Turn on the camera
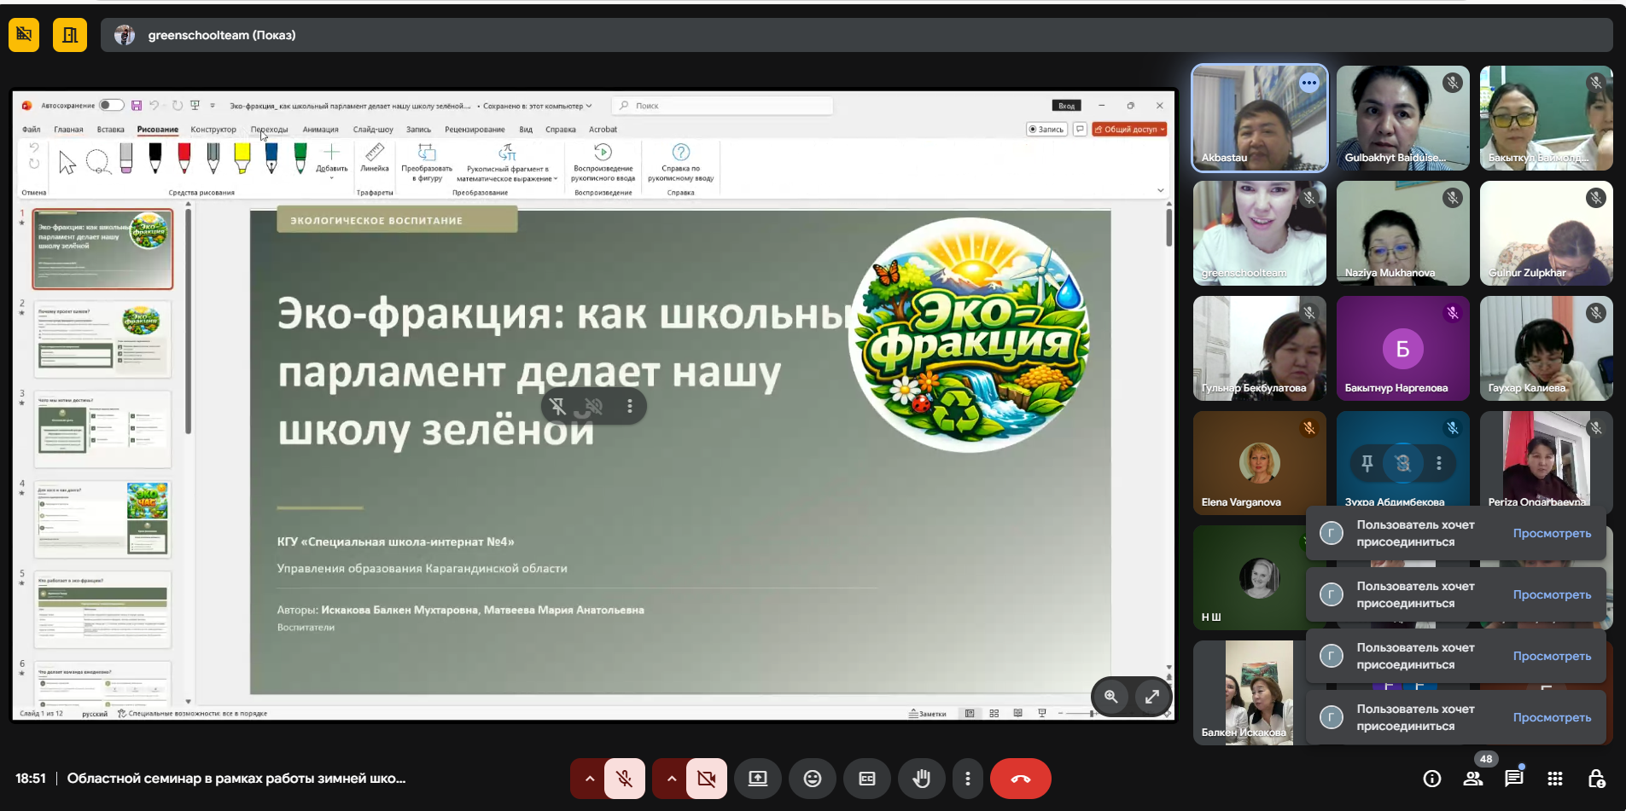The height and width of the screenshot is (811, 1626). point(706,778)
